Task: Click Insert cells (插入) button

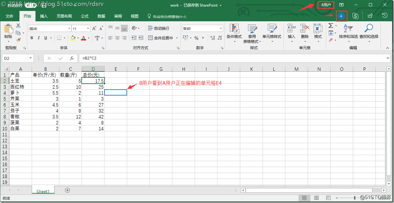Action: click(x=292, y=33)
